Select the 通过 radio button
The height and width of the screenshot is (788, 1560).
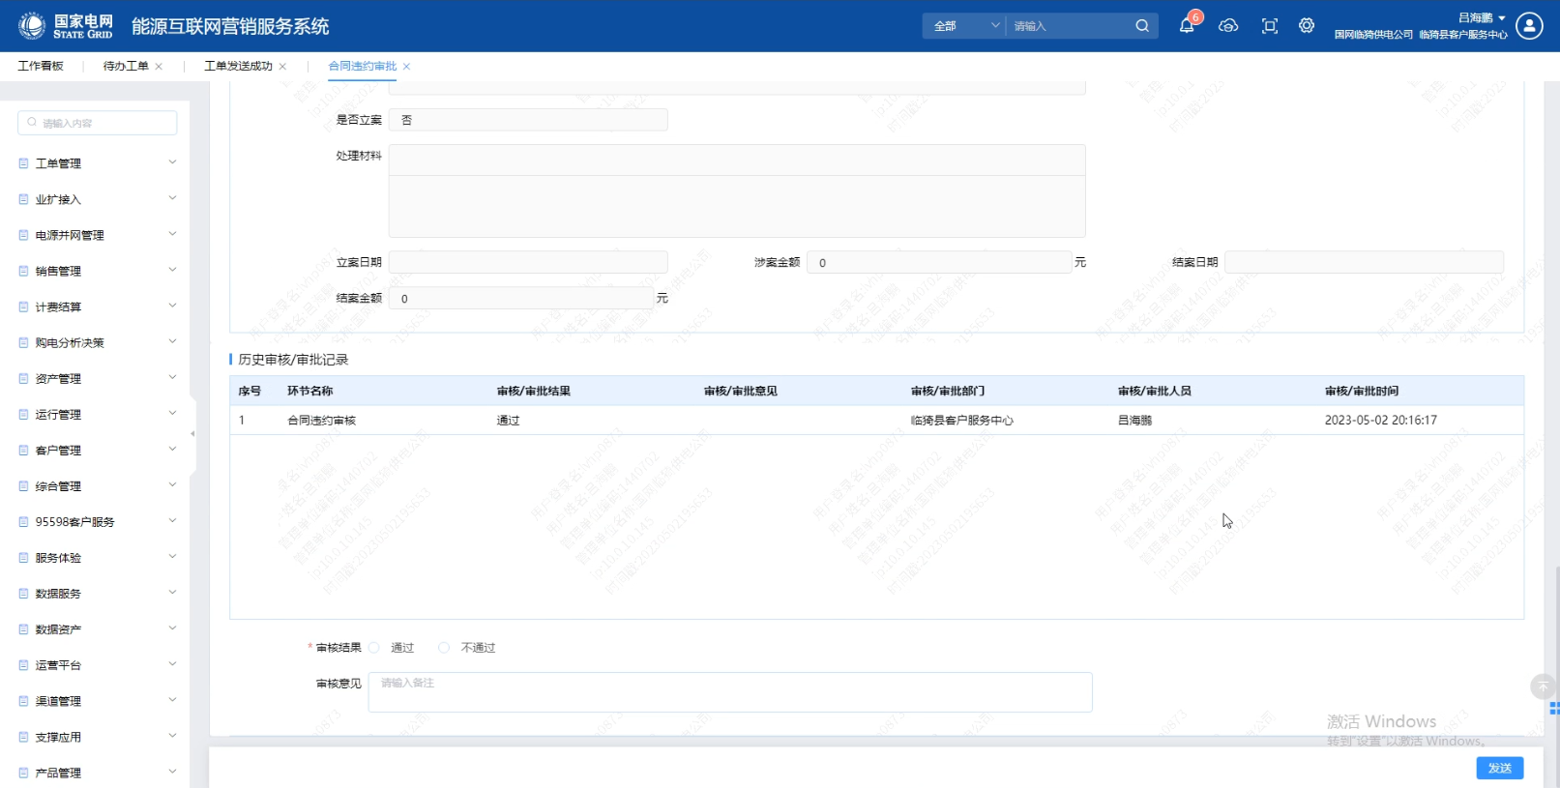[x=374, y=648]
